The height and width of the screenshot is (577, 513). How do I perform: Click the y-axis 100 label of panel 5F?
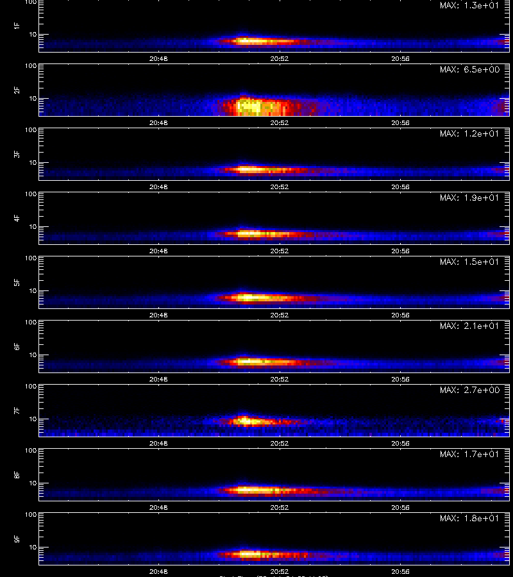coord(31,258)
